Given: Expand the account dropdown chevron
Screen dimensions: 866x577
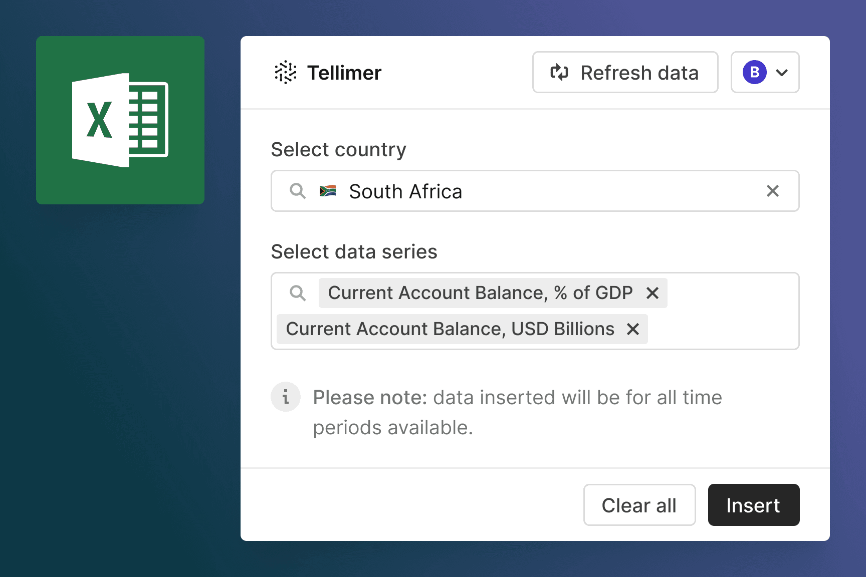Looking at the screenshot, I should [x=782, y=73].
